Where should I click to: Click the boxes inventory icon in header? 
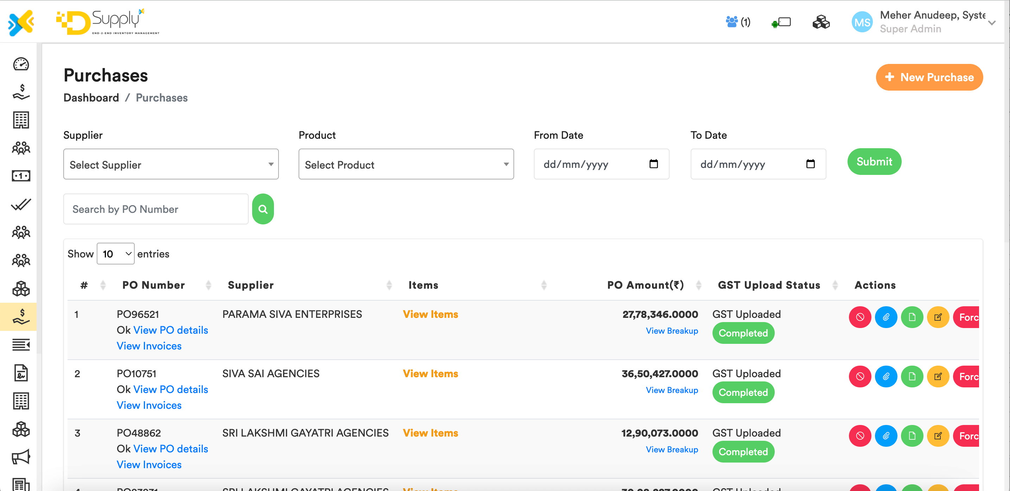[x=821, y=22]
